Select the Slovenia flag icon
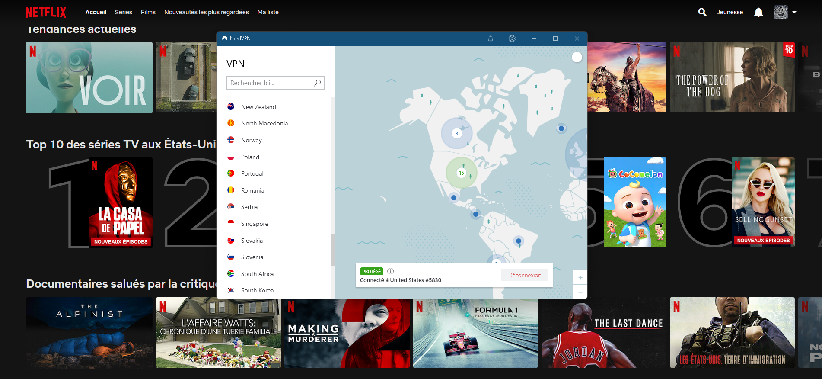 231,257
